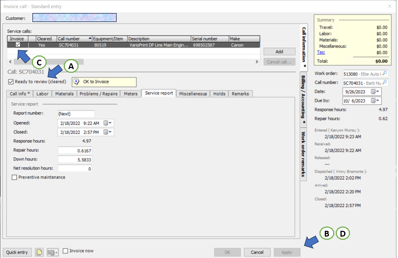Viewport: 398px width, 258px height.
Task: Open Work order remarks vertical tab
Action: [303, 154]
